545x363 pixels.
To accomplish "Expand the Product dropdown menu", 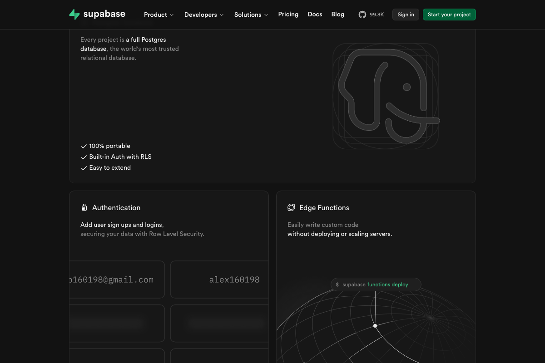I will [x=159, y=15].
